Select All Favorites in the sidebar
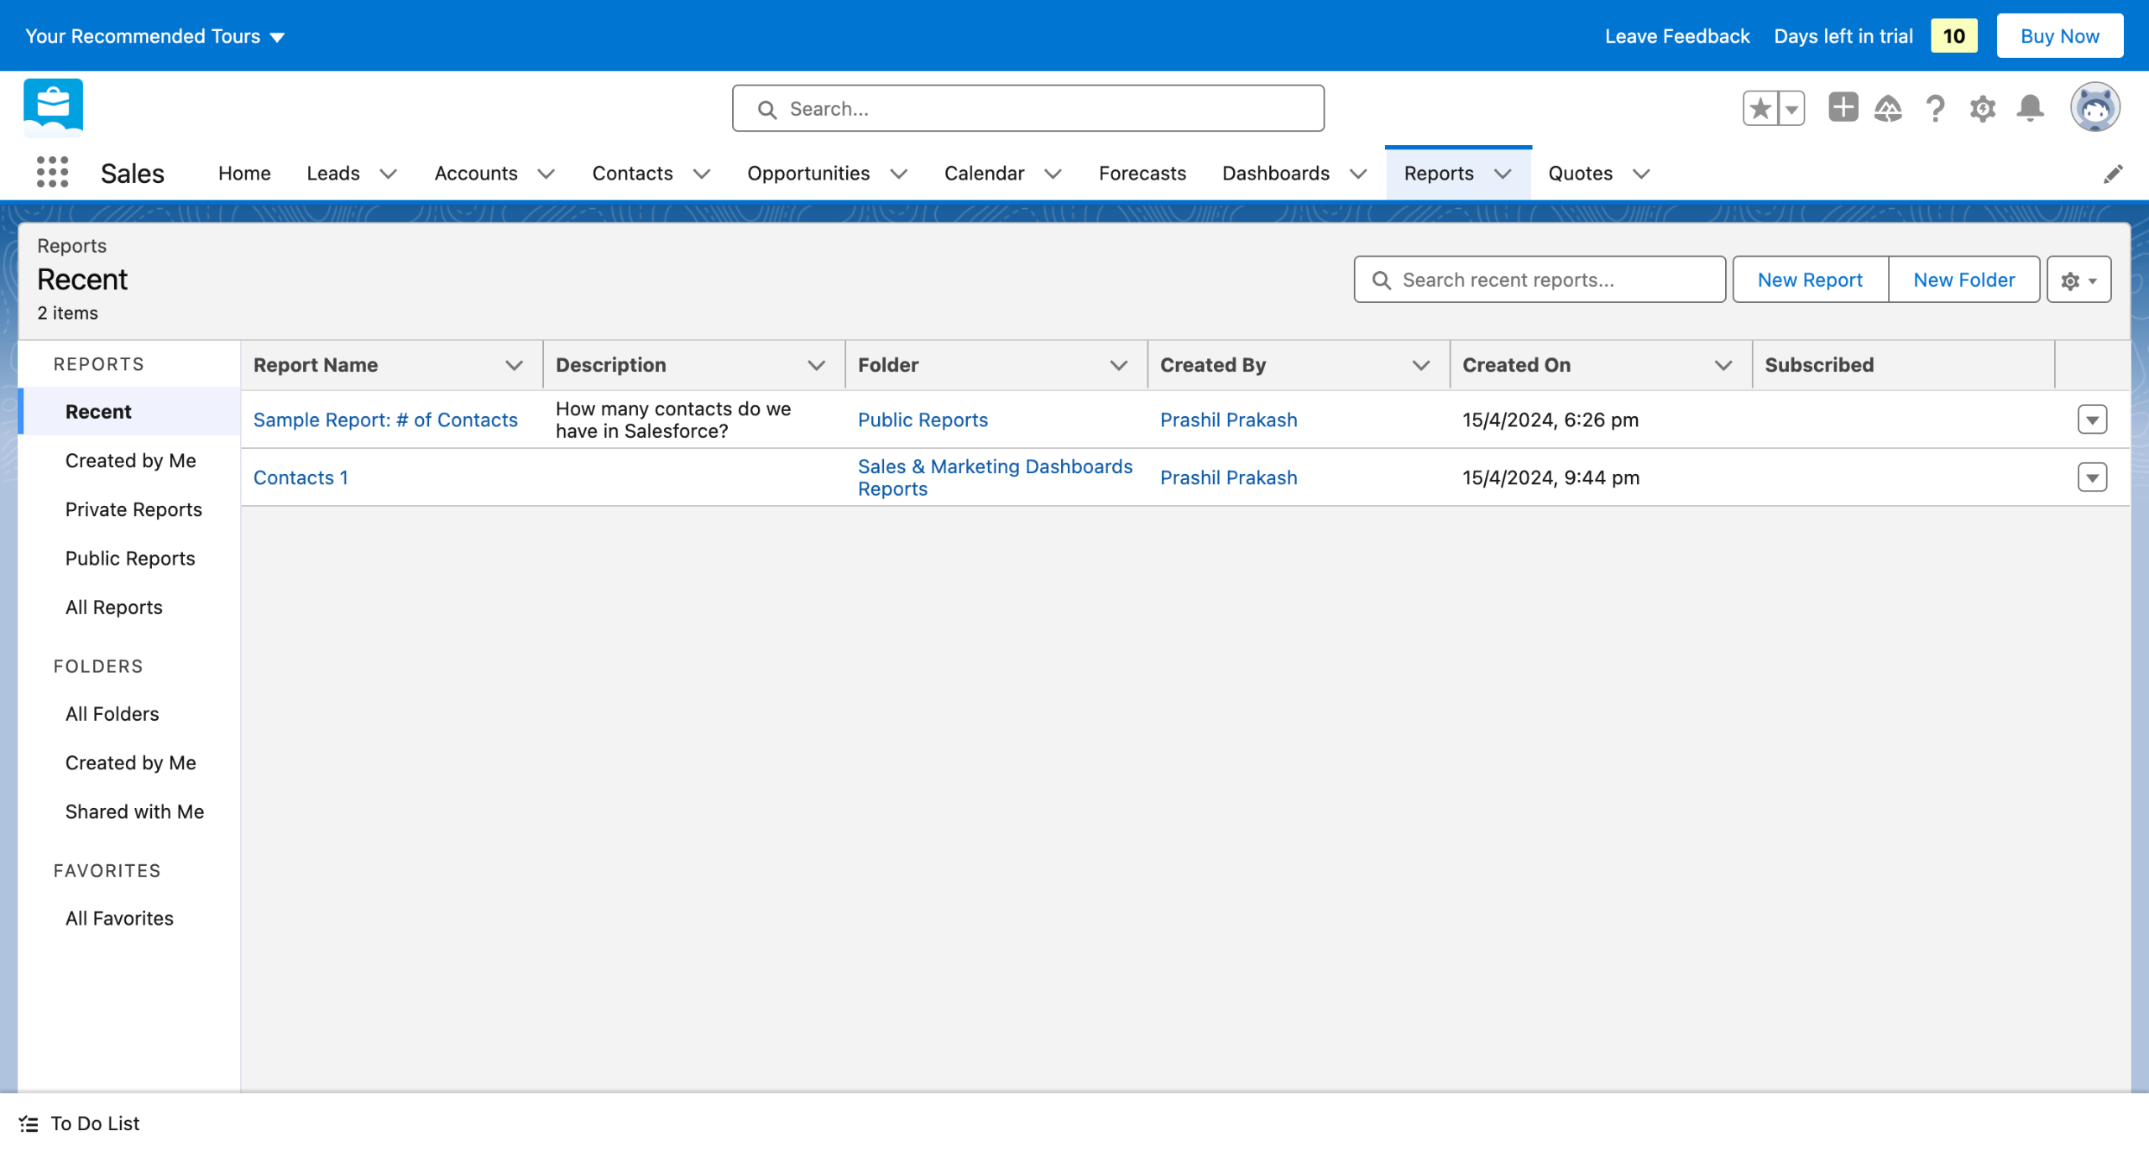The width and height of the screenshot is (2149, 1152). 119,919
